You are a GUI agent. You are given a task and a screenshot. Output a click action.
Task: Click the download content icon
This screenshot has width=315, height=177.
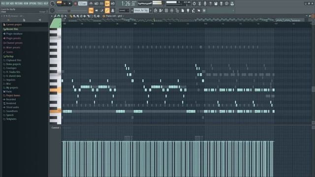(232, 3)
